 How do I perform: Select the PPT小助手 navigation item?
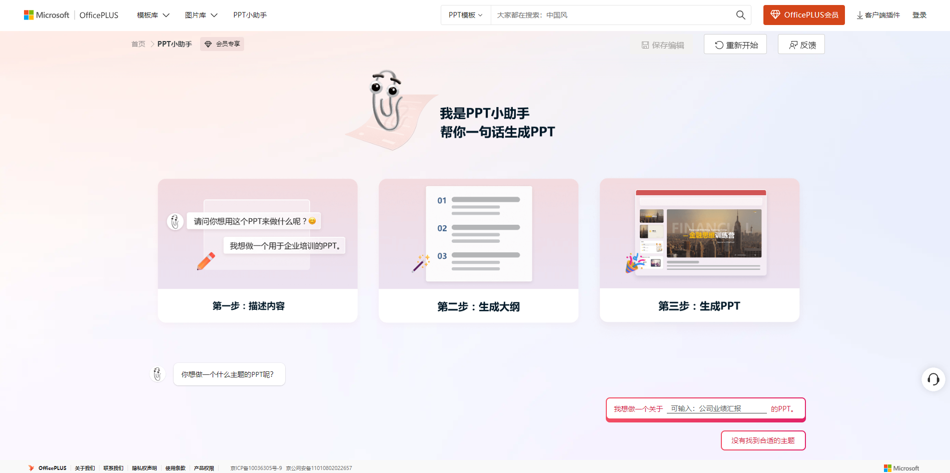tap(250, 15)
